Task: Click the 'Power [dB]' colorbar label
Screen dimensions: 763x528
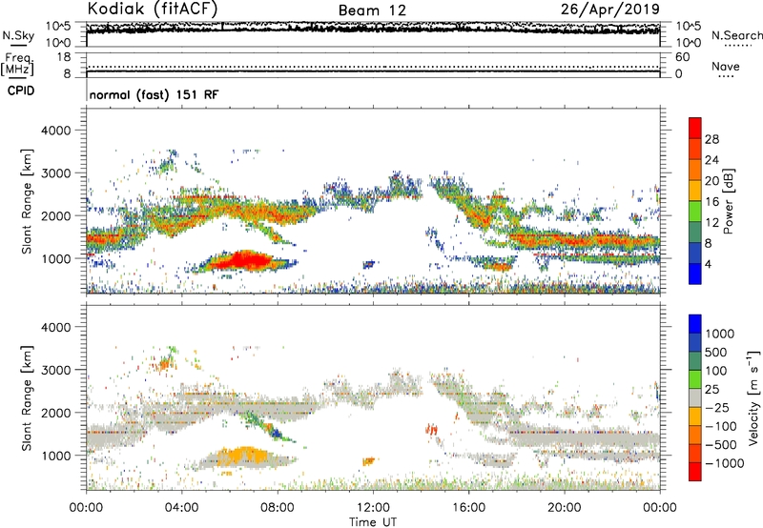Action: [729, 202]
